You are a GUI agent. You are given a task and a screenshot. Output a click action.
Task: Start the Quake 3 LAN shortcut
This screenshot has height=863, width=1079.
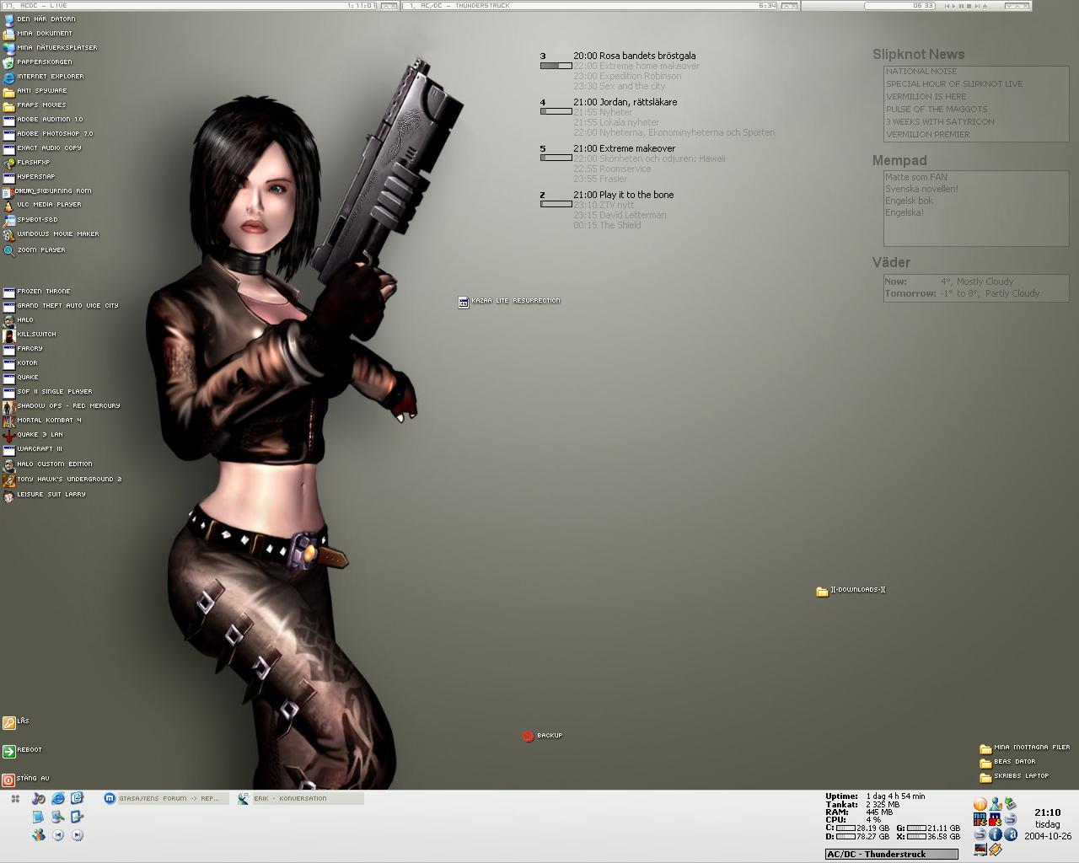click(33, 435)
